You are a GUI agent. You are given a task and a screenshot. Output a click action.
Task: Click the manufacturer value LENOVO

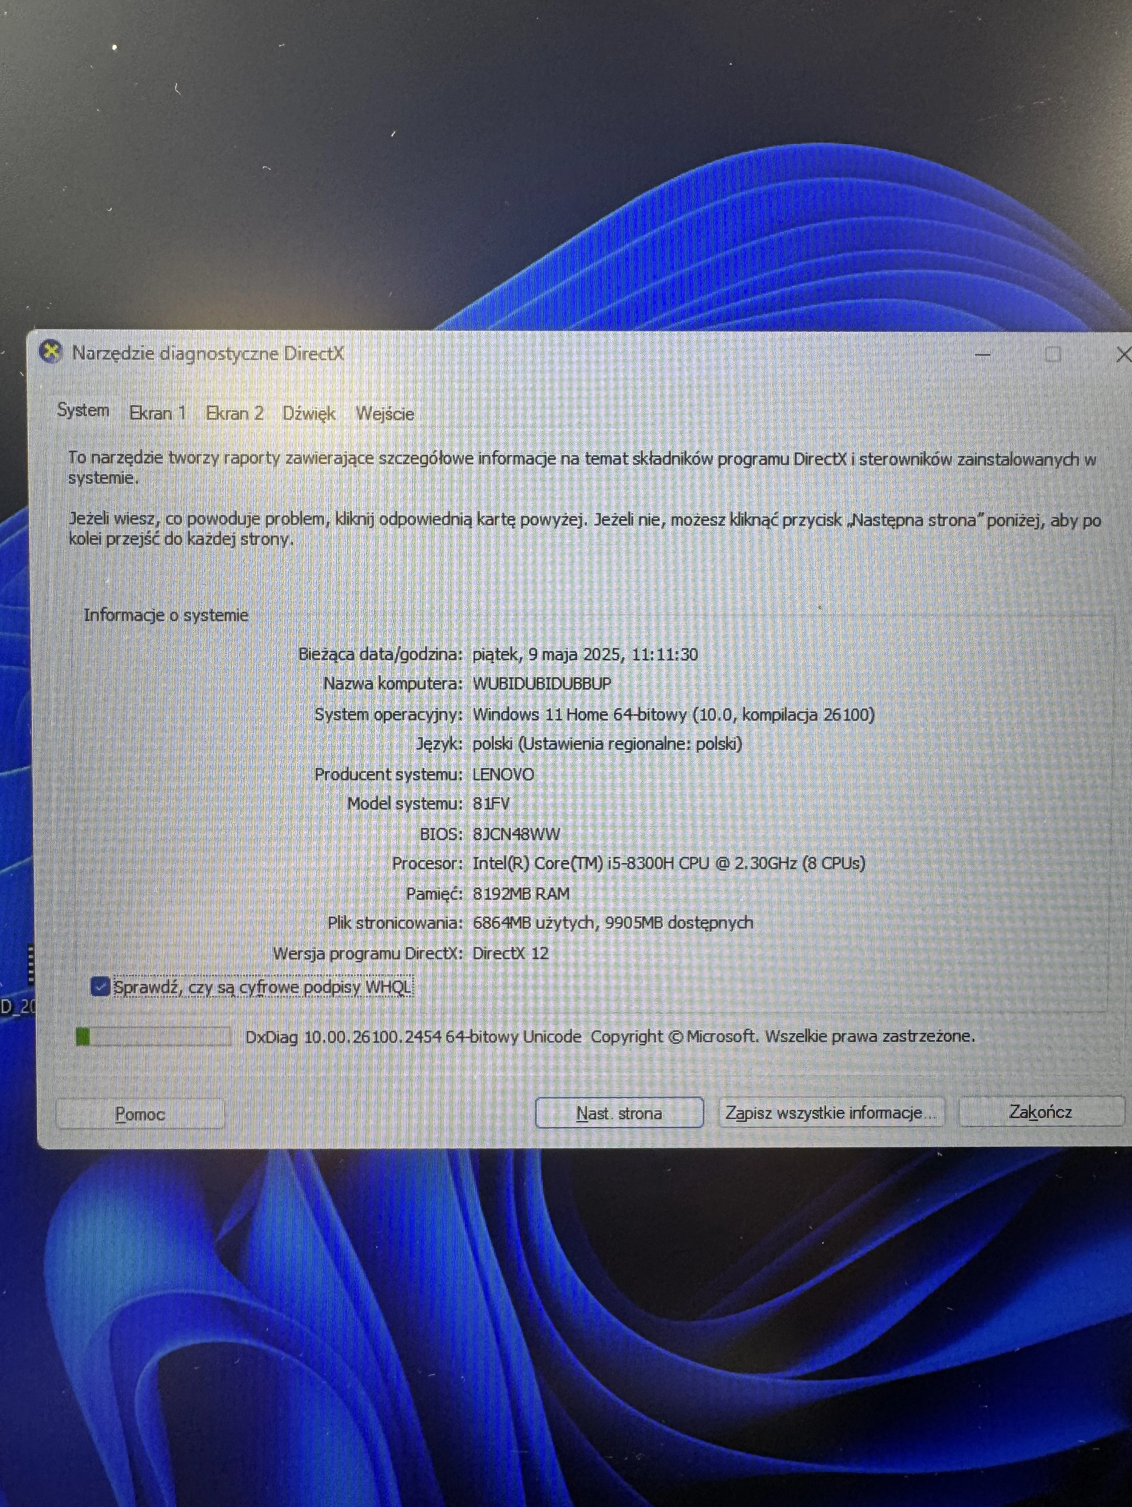point(503,774)
